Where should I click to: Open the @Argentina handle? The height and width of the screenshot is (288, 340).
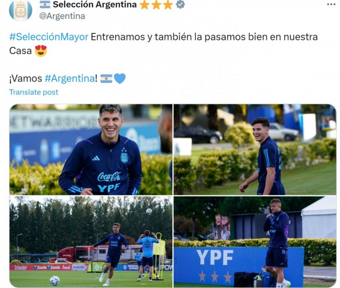[62, 16]
